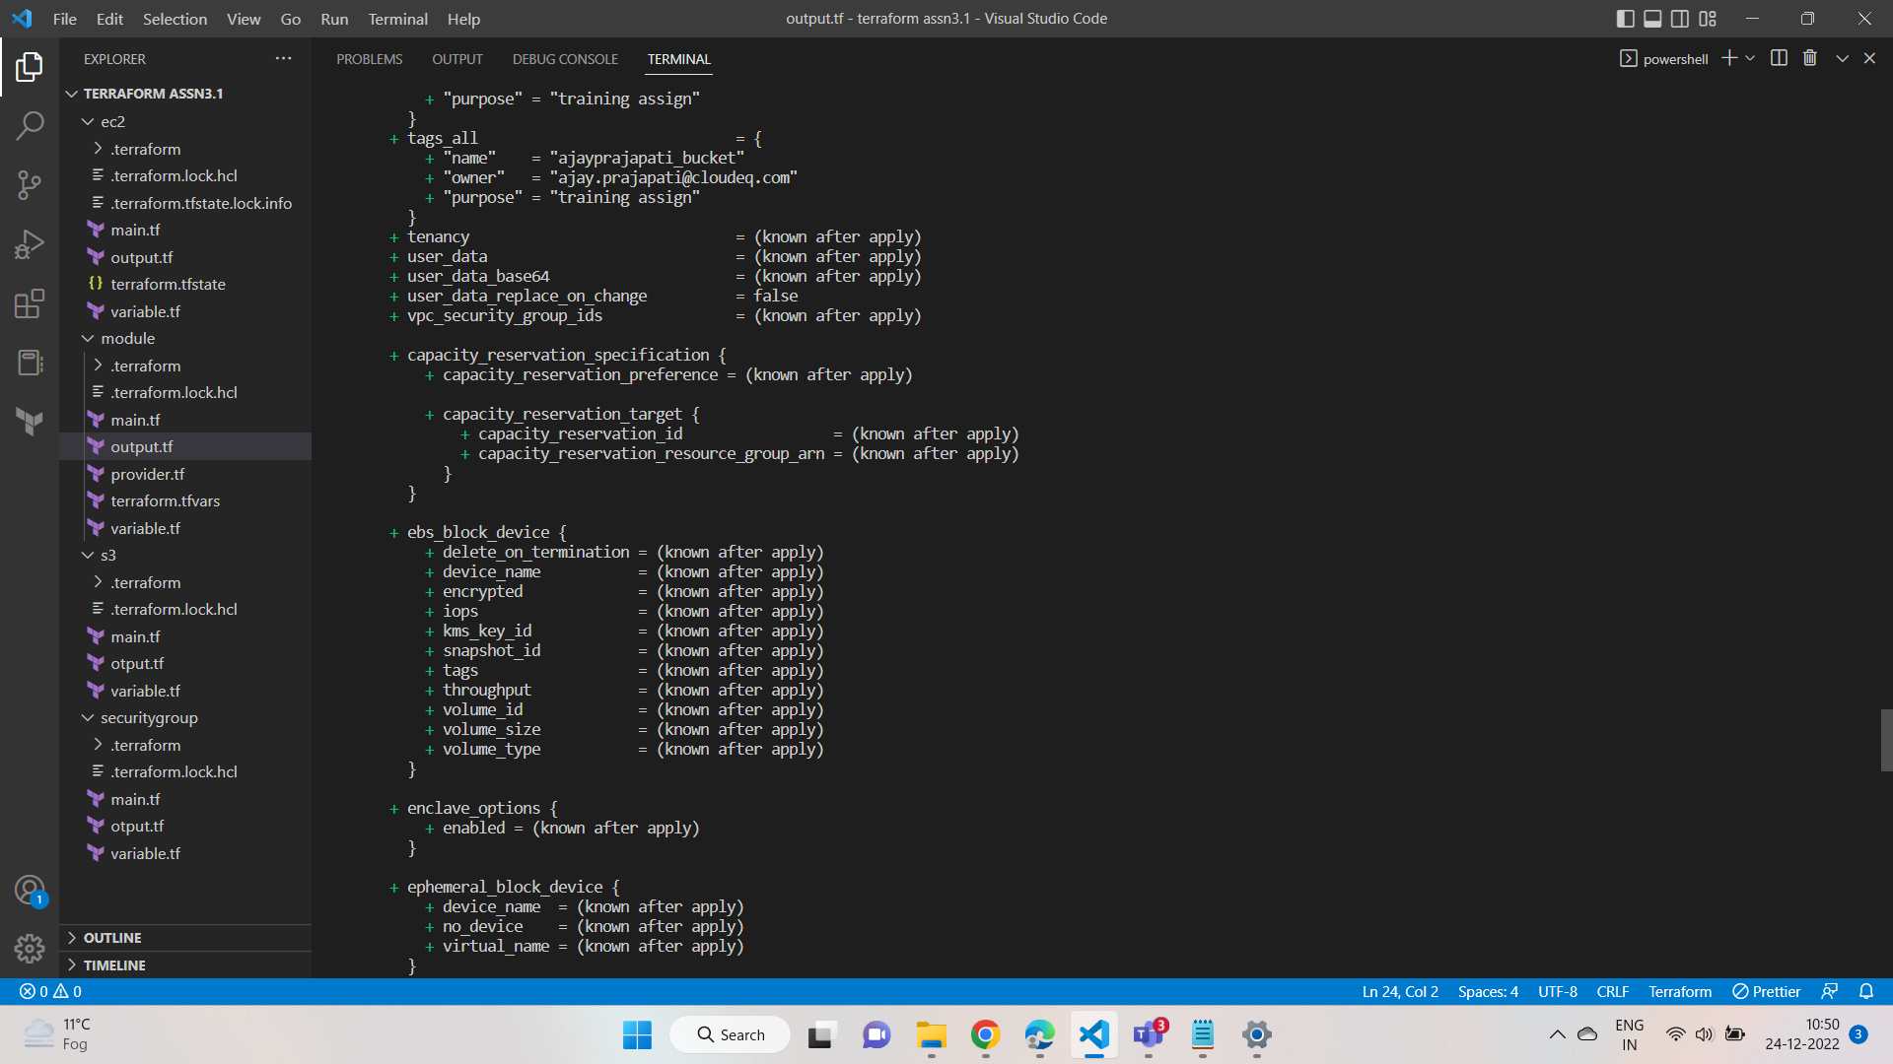Open Task View from the taskbar

820,1034
